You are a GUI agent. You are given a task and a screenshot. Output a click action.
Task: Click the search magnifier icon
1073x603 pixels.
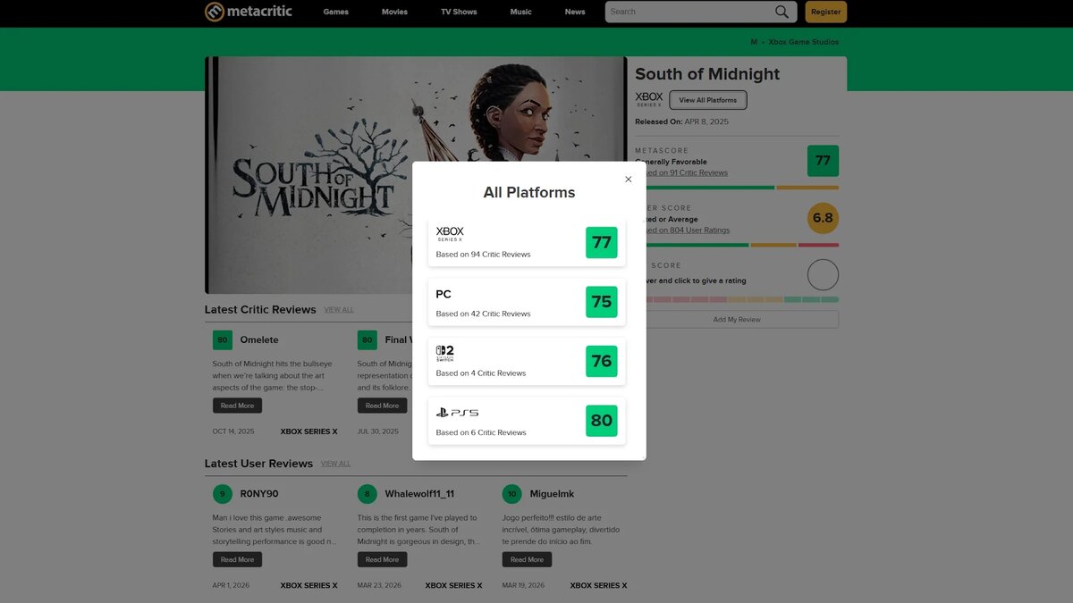[782, 12]
